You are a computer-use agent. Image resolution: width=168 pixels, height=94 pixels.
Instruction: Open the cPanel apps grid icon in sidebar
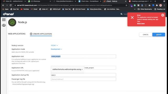4,20
